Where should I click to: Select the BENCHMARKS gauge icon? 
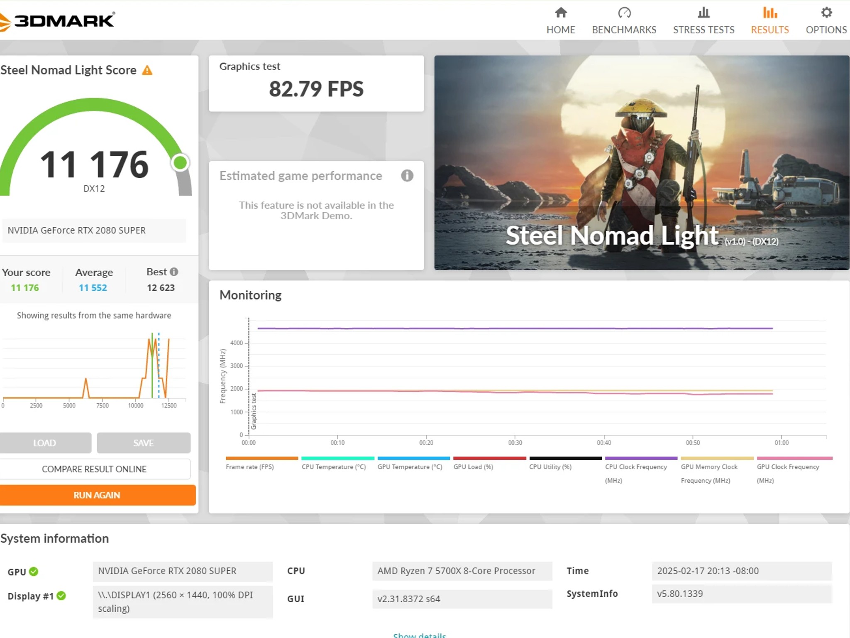click(624, 12)
